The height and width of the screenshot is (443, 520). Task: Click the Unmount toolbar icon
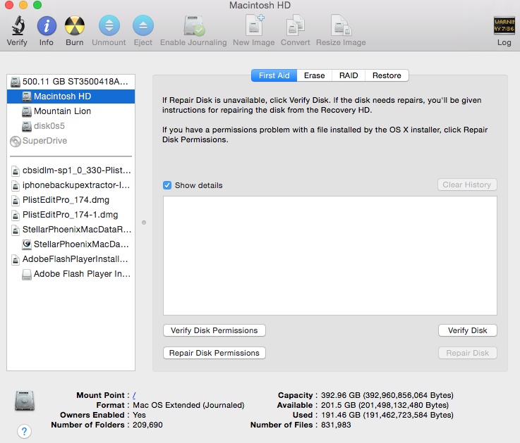tap(109, 25)
